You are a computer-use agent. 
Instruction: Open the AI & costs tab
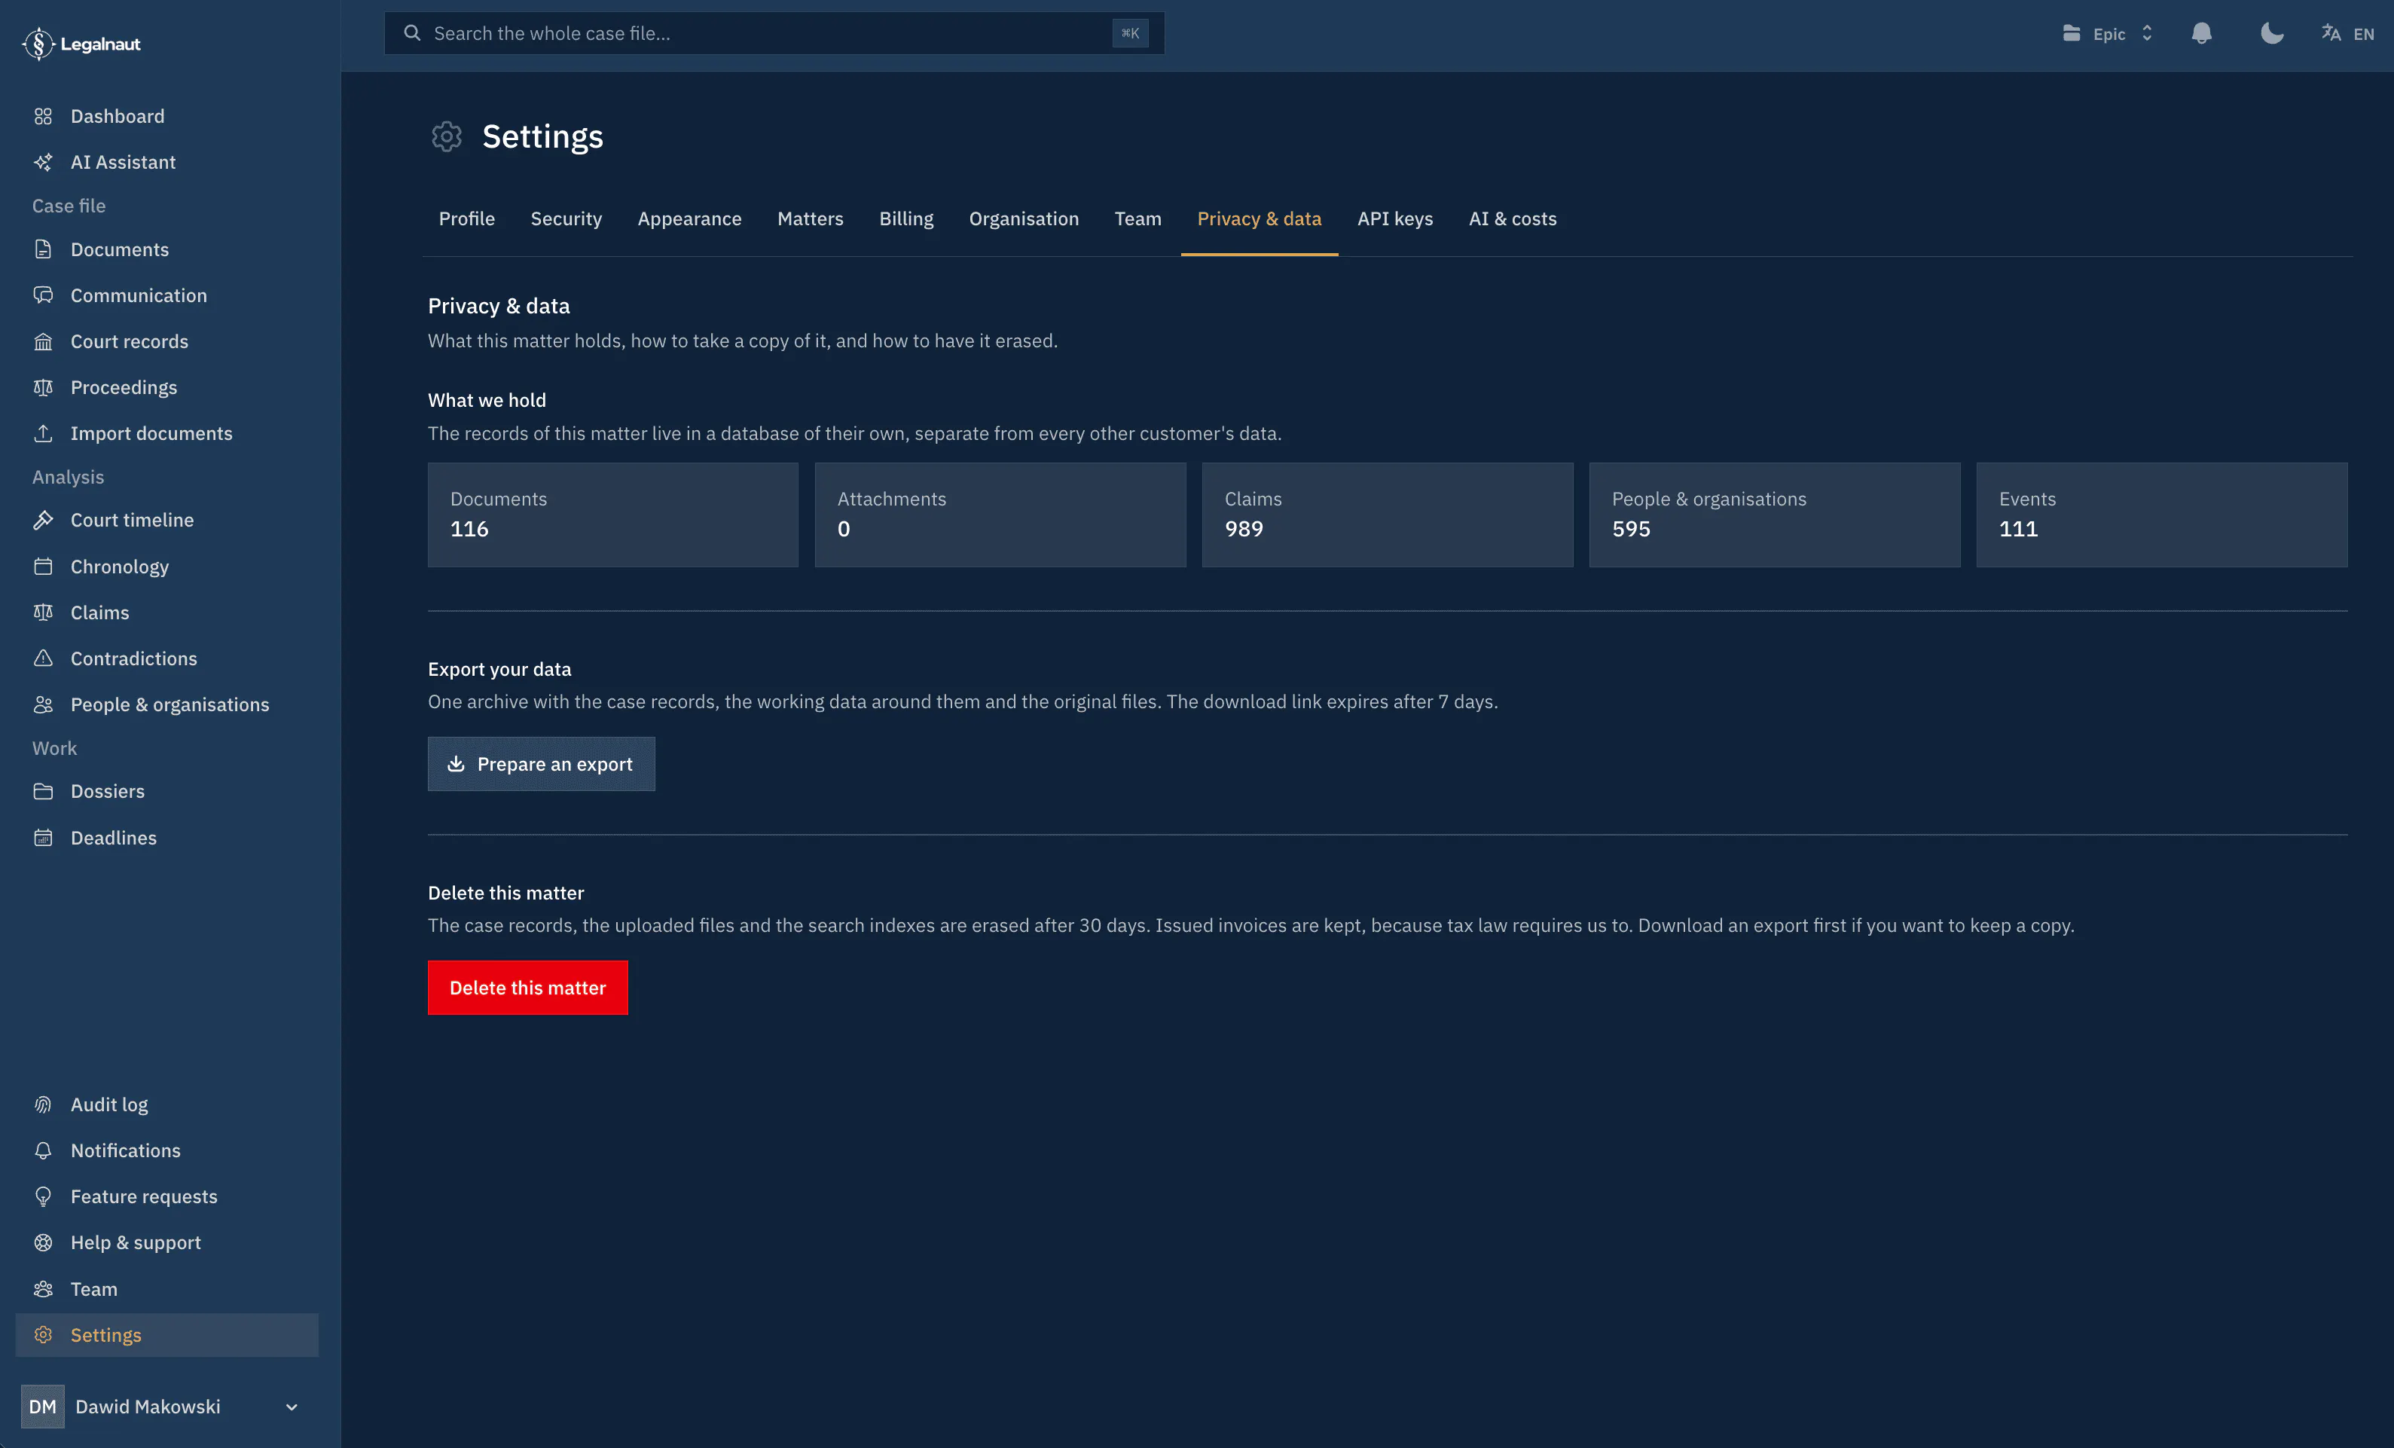pos(1512,218)
